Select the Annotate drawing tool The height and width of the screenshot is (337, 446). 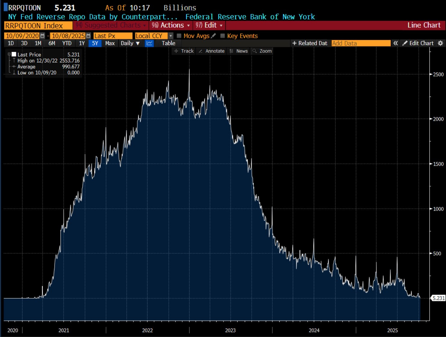tap(211, 51)
